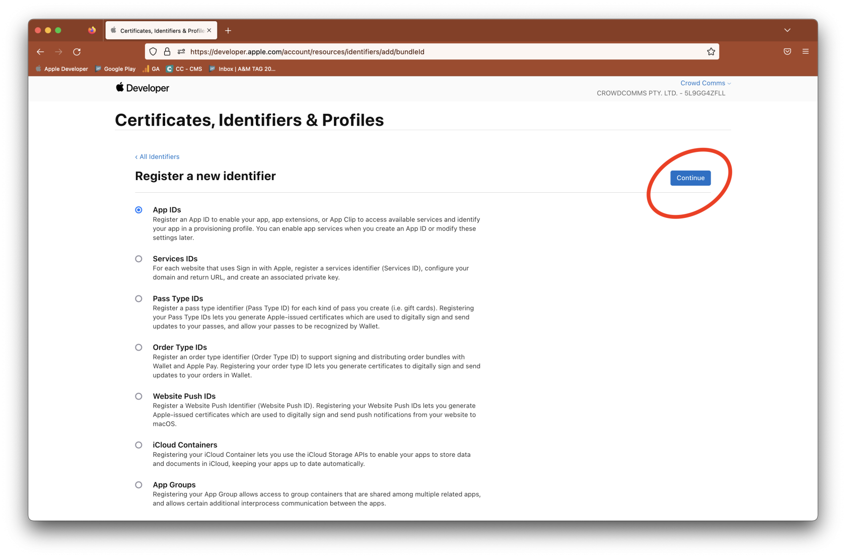
Task: Click the URL address bar field
Action: (403, 52)
